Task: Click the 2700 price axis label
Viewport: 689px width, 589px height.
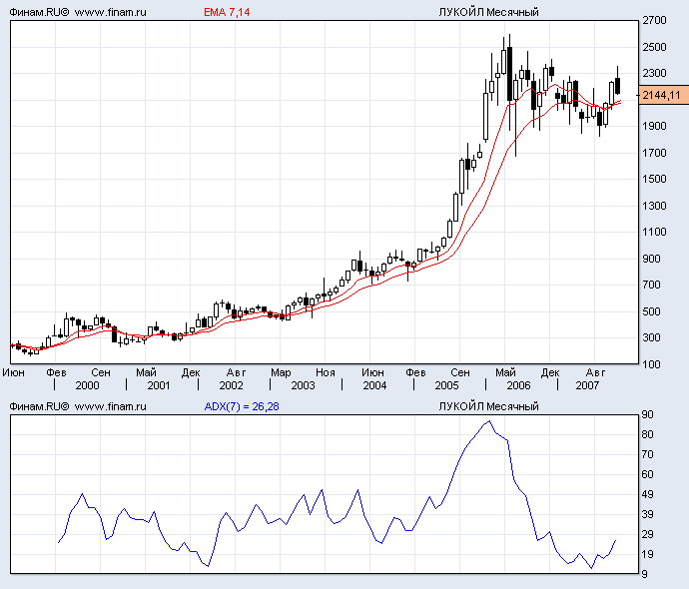Action: tap(654, 20)
